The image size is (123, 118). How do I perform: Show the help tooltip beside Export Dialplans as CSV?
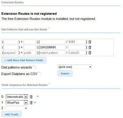coord(39,72)
